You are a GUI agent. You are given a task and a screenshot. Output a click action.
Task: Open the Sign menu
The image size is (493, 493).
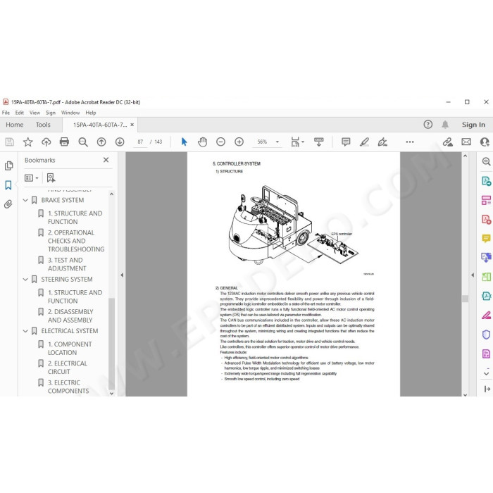point(50,113)
